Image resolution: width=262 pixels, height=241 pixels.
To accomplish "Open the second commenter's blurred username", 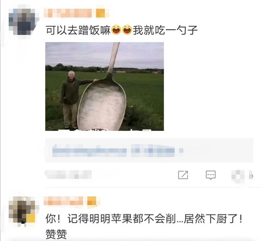I will tap(63, 201).
